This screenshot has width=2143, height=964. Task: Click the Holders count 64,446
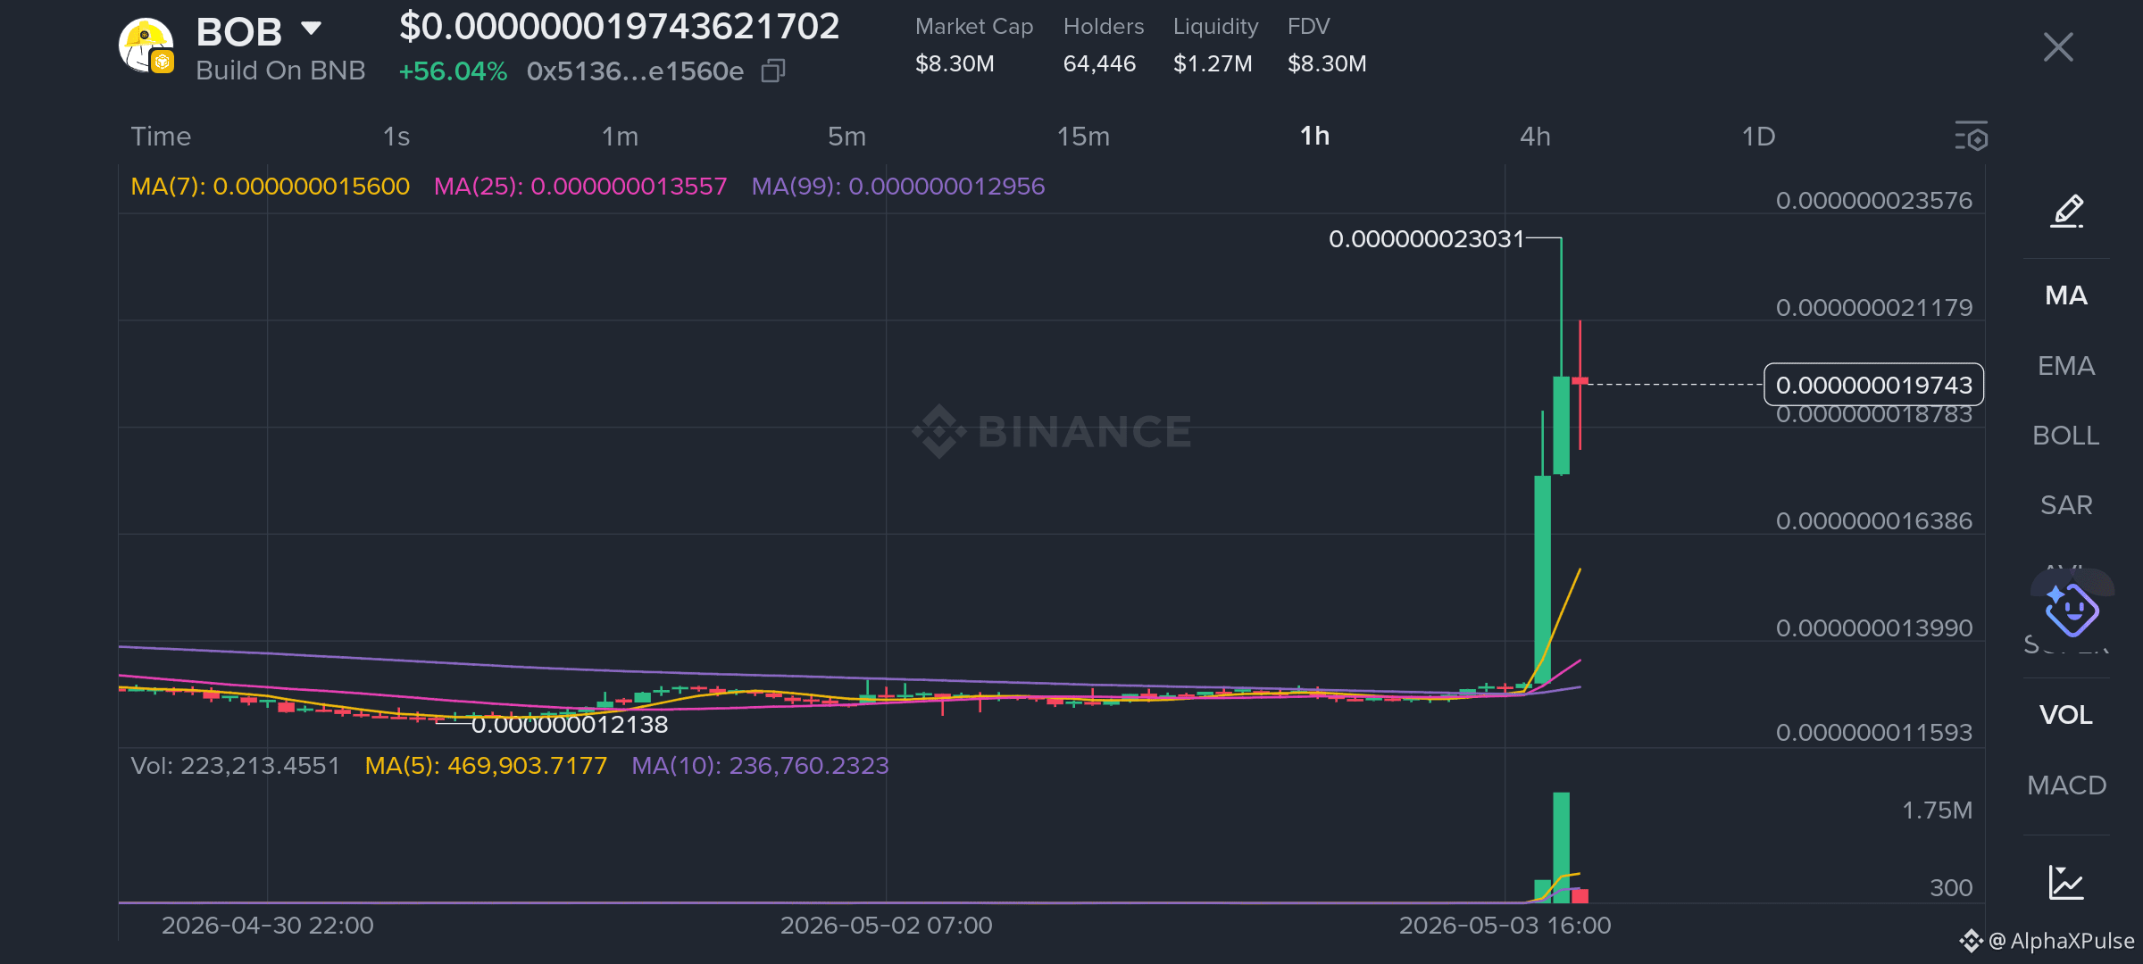[x=1099, y=63]
